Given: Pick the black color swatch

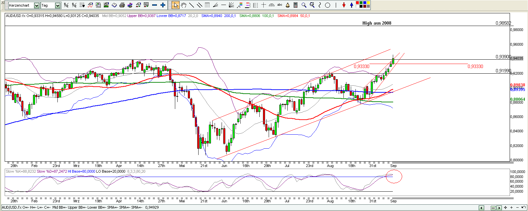Looking at the screenshot, I should [x=361, y=6].
